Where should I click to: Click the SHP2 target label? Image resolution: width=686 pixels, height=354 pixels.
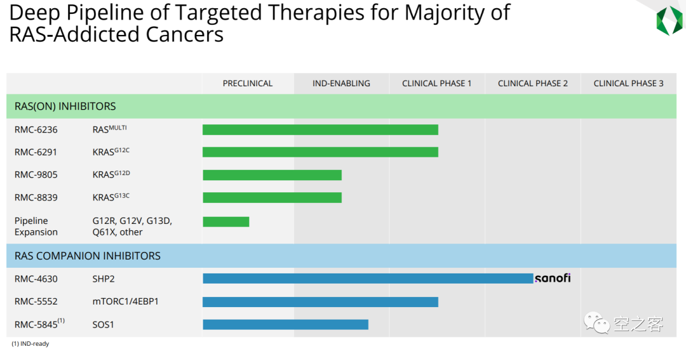coord(104,279)
